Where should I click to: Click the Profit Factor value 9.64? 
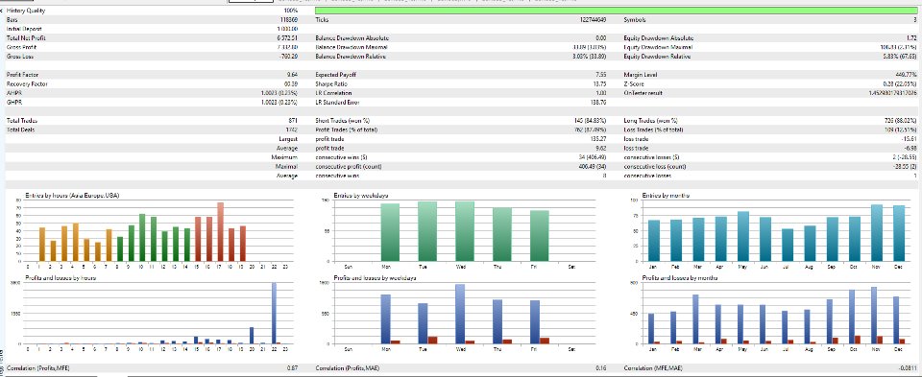pos(292,75)
